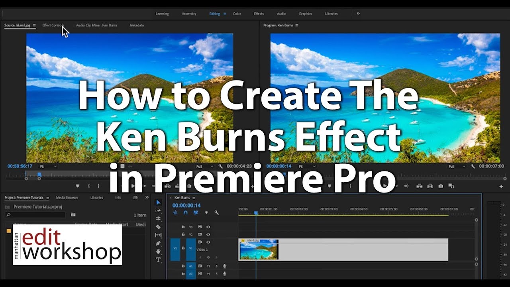This screenshot has height=287, width=510.
Task: Select the Pen tool
Action: [x=158, y=243]
